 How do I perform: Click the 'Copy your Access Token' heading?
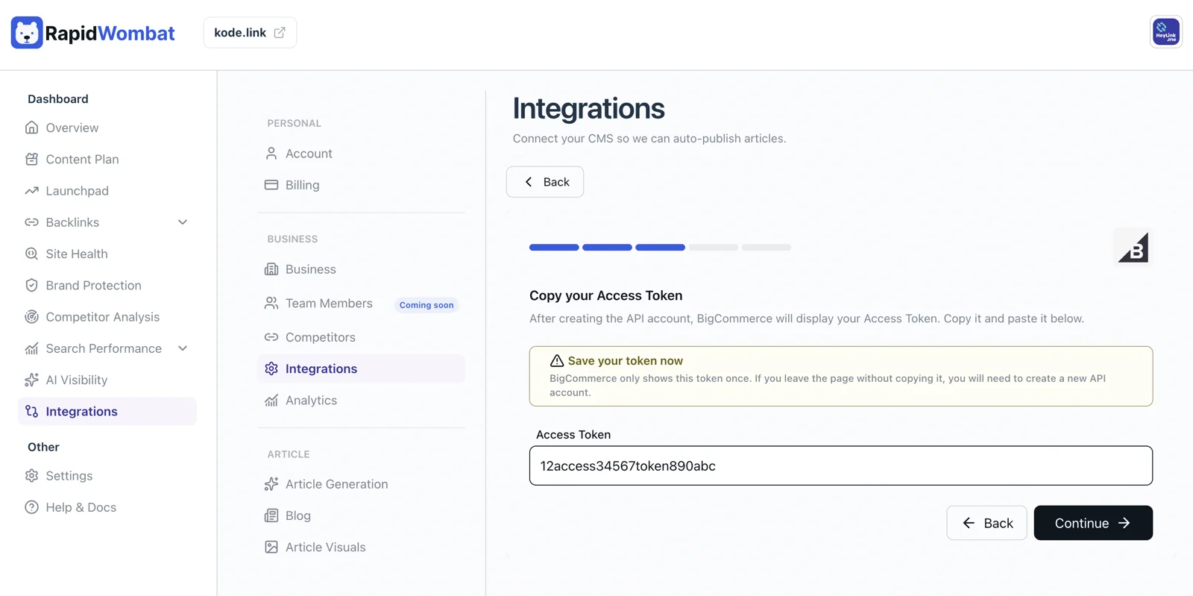606,295
